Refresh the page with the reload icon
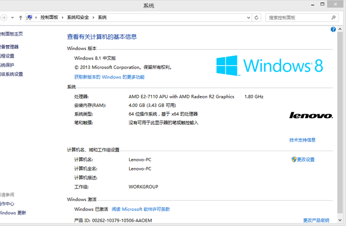 pos(257,18)
